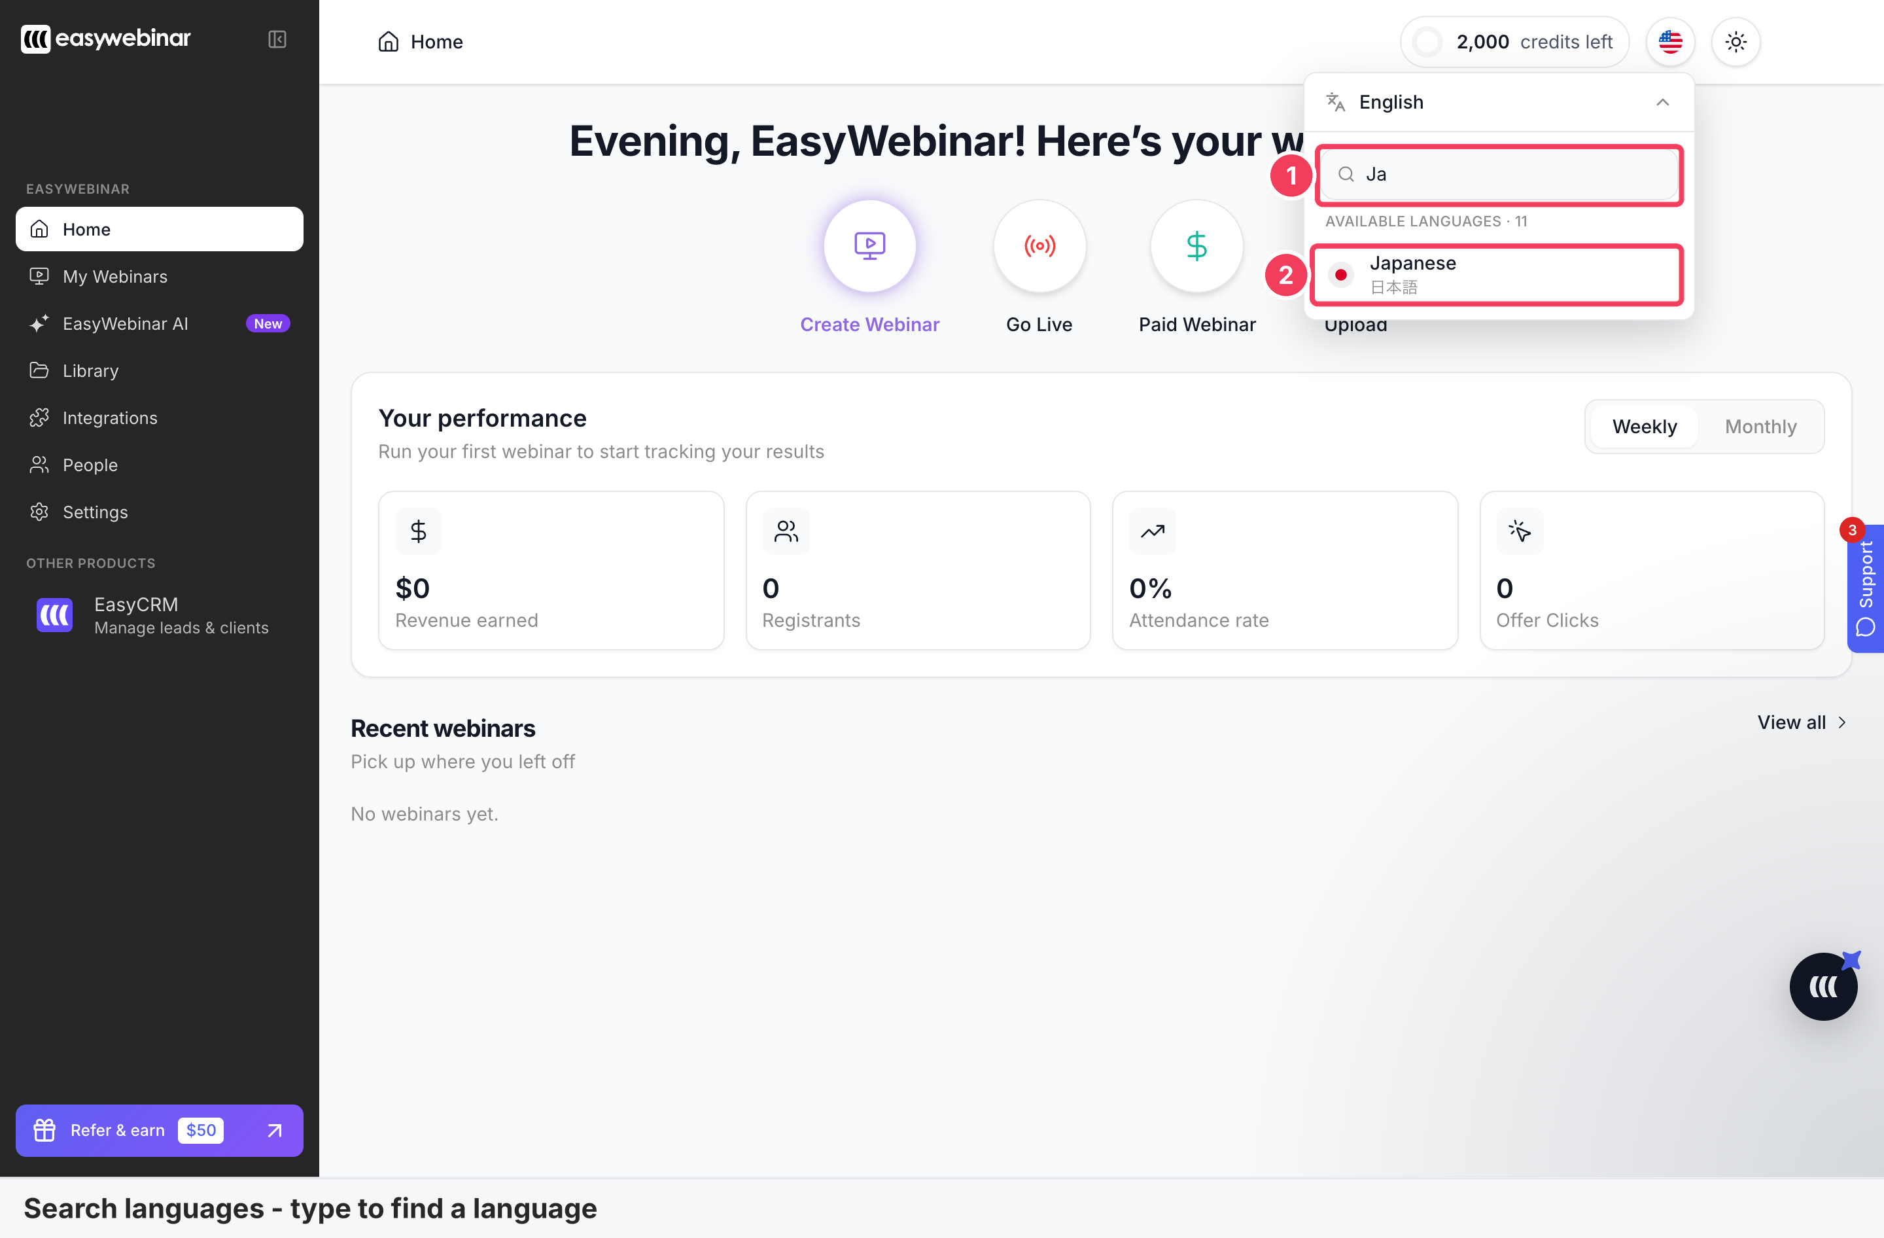Switch performance view to Monthly

tap(1760, 427)
